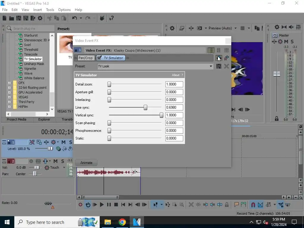Expand the GPU Accelerated folder
304x228 pixels.
point(9,92)
